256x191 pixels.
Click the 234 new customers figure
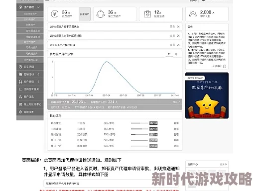111,102
